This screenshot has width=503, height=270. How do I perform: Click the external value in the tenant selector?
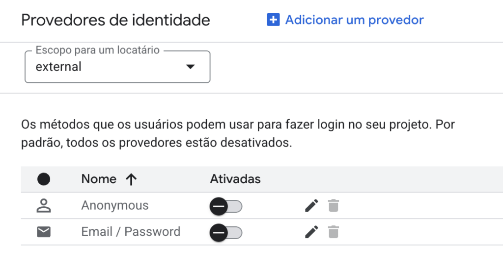[x=59, y=67]
